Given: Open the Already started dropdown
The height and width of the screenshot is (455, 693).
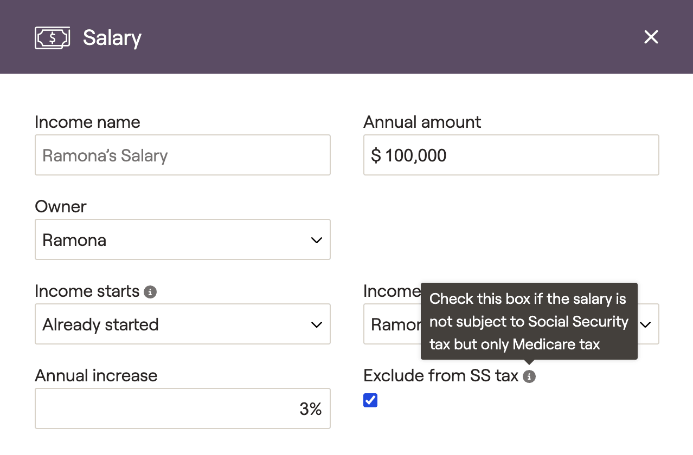Looking at the screenshot, I should (x=183, y=324).
